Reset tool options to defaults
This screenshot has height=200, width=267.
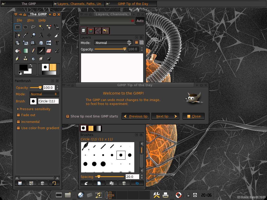point(54,183)
